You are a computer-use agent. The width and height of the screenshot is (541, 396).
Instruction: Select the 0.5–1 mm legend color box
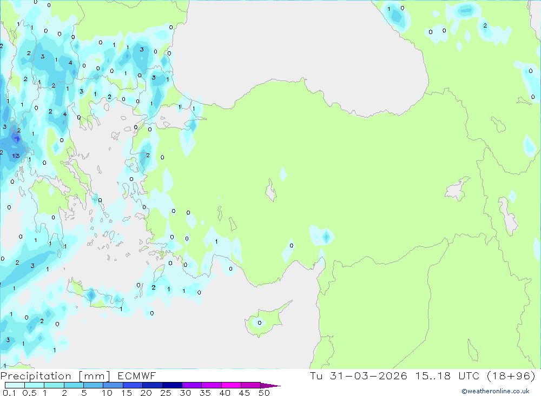(34, 385)
